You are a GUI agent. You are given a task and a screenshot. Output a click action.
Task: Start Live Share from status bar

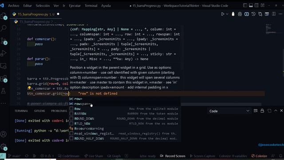(x=94, y=156)
